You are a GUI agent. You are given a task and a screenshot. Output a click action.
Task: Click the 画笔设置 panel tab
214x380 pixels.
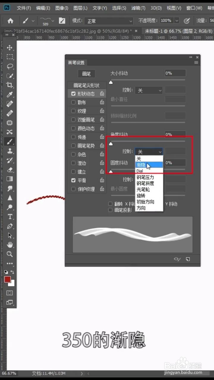click(x=76, y=63)
